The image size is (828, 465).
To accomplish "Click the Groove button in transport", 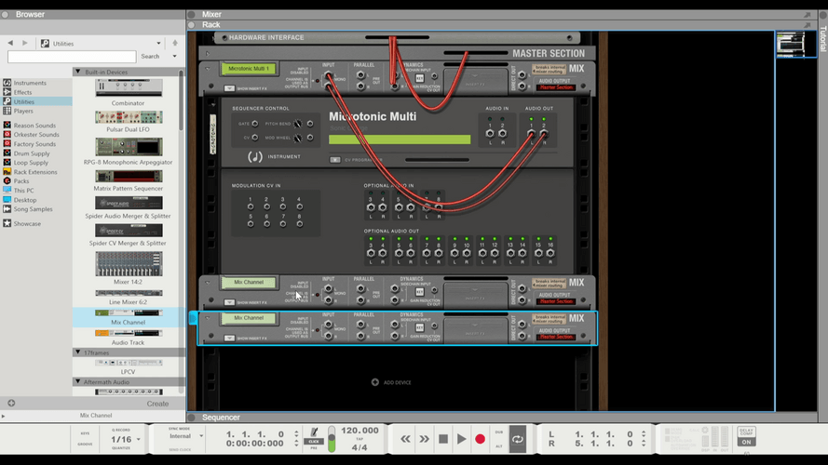I will point(85,444).
